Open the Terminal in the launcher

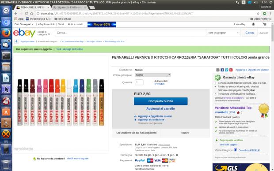[6, 56]
